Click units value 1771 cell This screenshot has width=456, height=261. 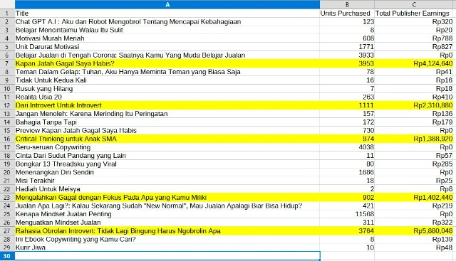(x=347, y=47)
